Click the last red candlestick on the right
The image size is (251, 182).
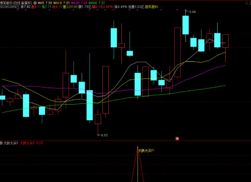pyautogui.click(x=225, y=41)
